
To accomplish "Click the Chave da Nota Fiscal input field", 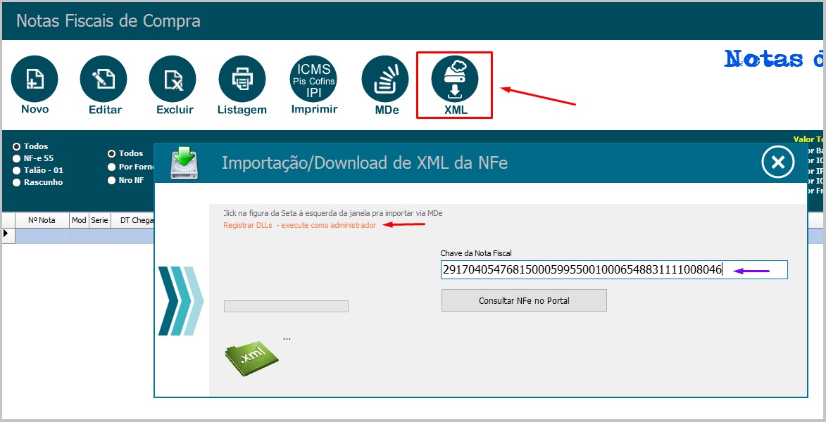I will coord(614,269).
